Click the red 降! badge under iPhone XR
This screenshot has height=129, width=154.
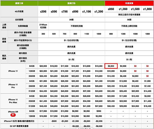[13, 115]
